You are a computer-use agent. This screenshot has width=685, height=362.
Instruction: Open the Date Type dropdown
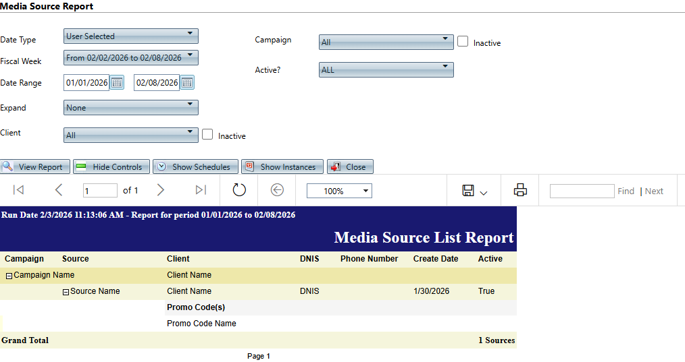(130, 36)
